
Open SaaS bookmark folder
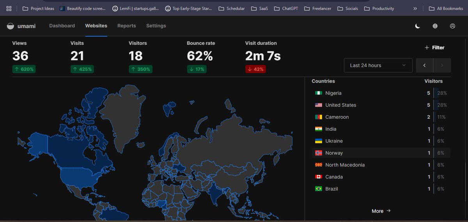click(260, 8)
